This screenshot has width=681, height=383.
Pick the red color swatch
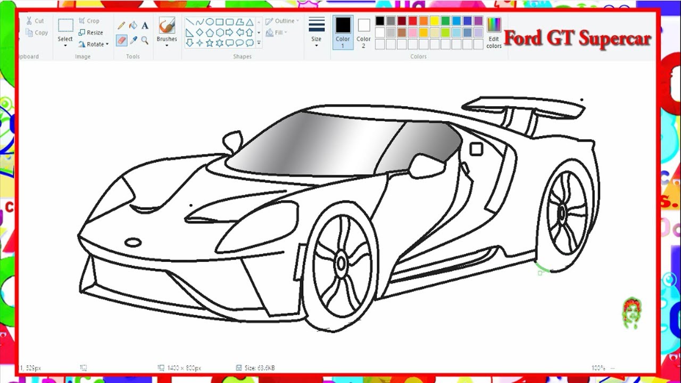(412, 21)
